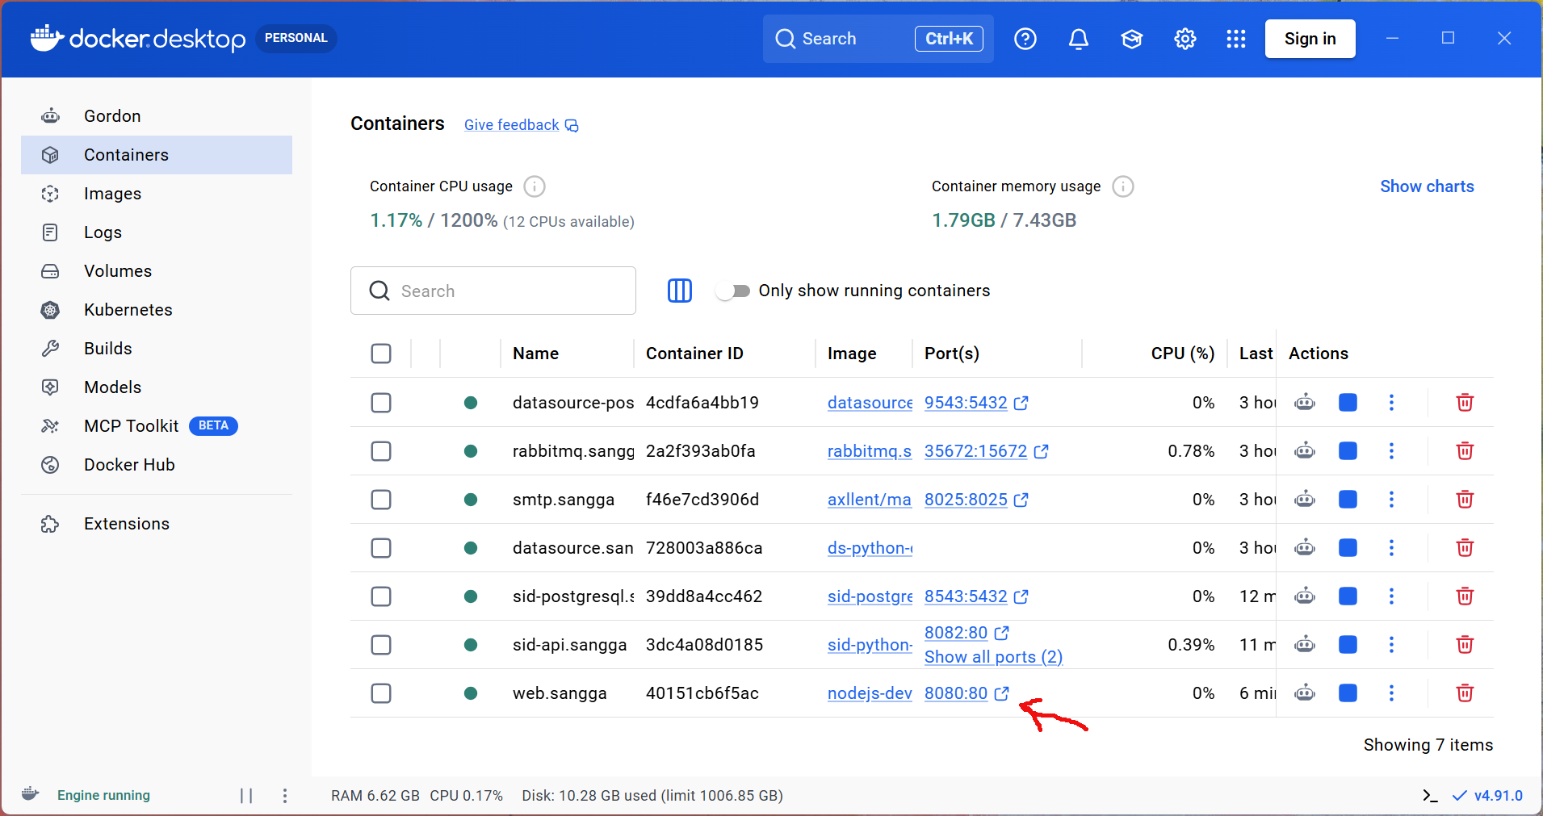Go to Images in the sidebar

[157, 194]
